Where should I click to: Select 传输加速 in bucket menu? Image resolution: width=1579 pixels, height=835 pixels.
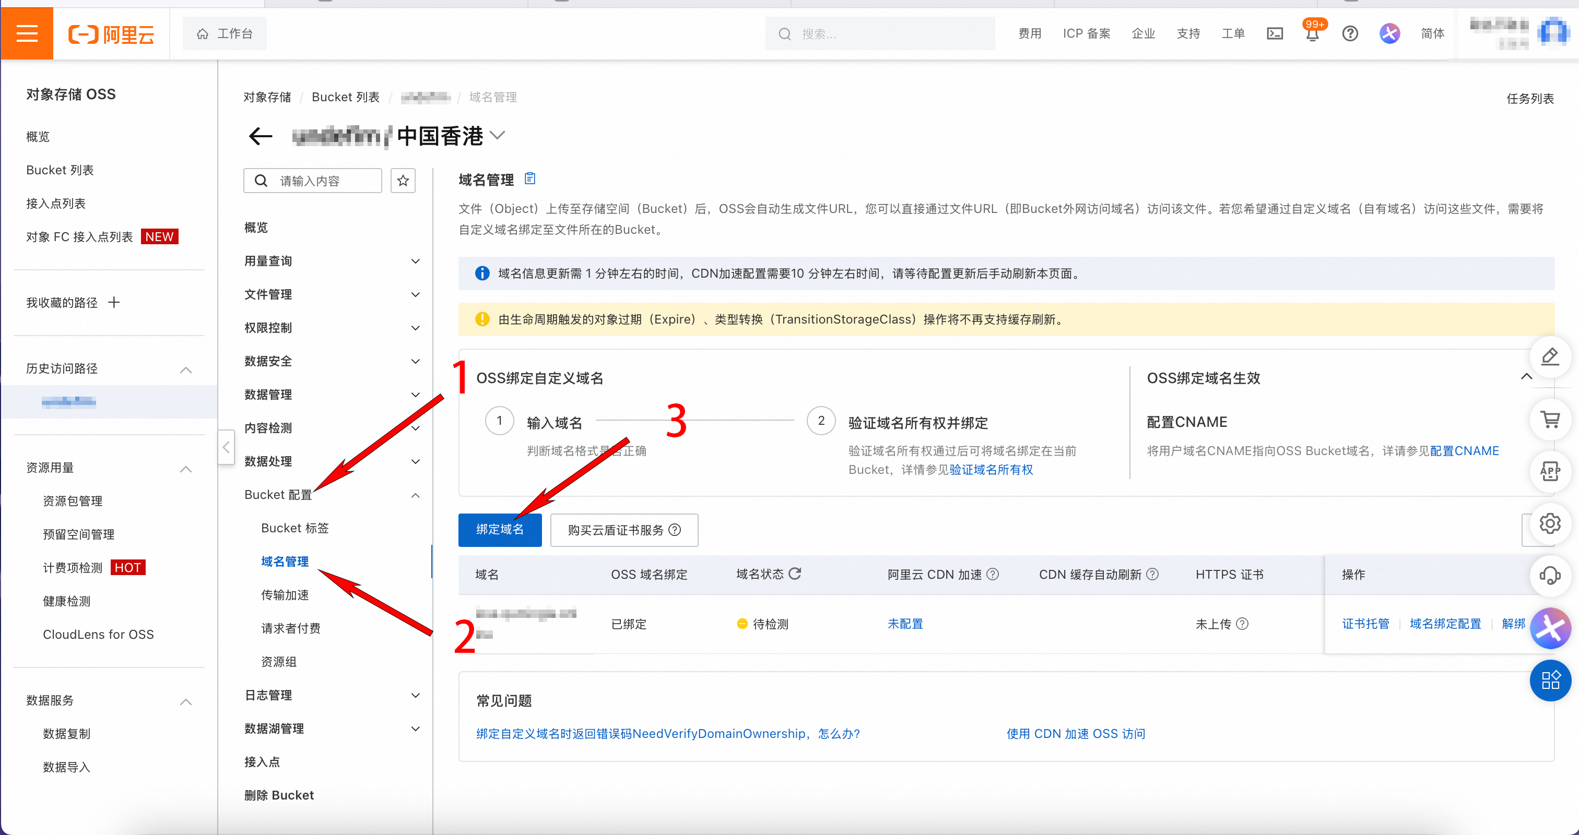point(285,595)
